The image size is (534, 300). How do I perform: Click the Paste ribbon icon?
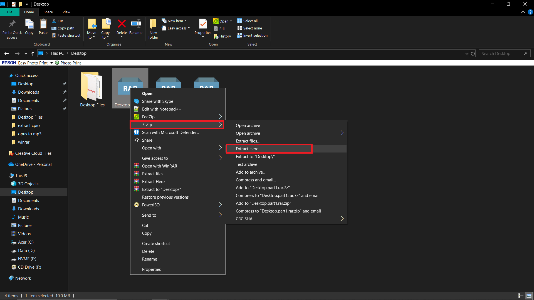tap(43, 24)
